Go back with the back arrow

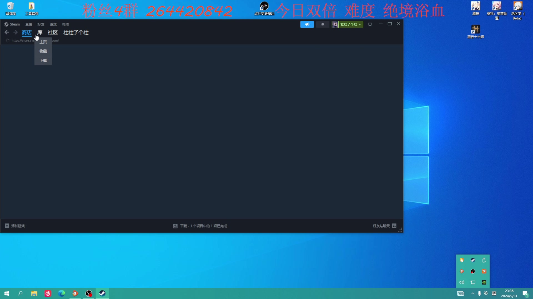point(7,32)
